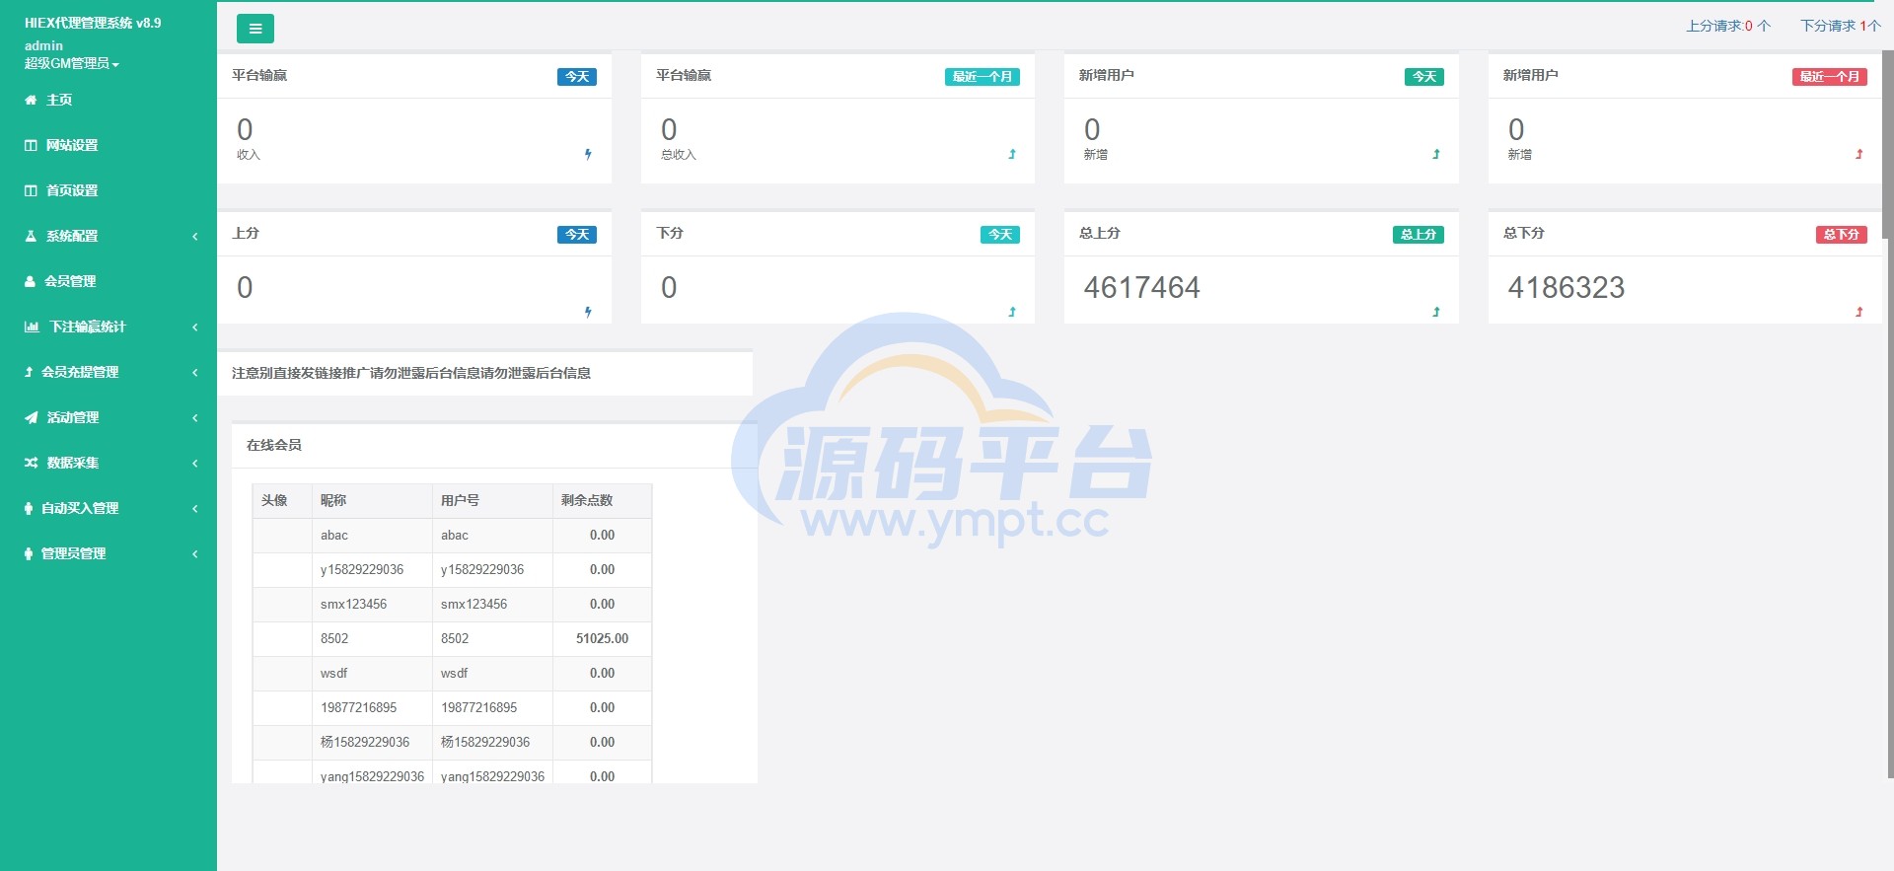1894x871 pixels.
Task: Select the 4186323 total value
Action: click(1566, 287)
